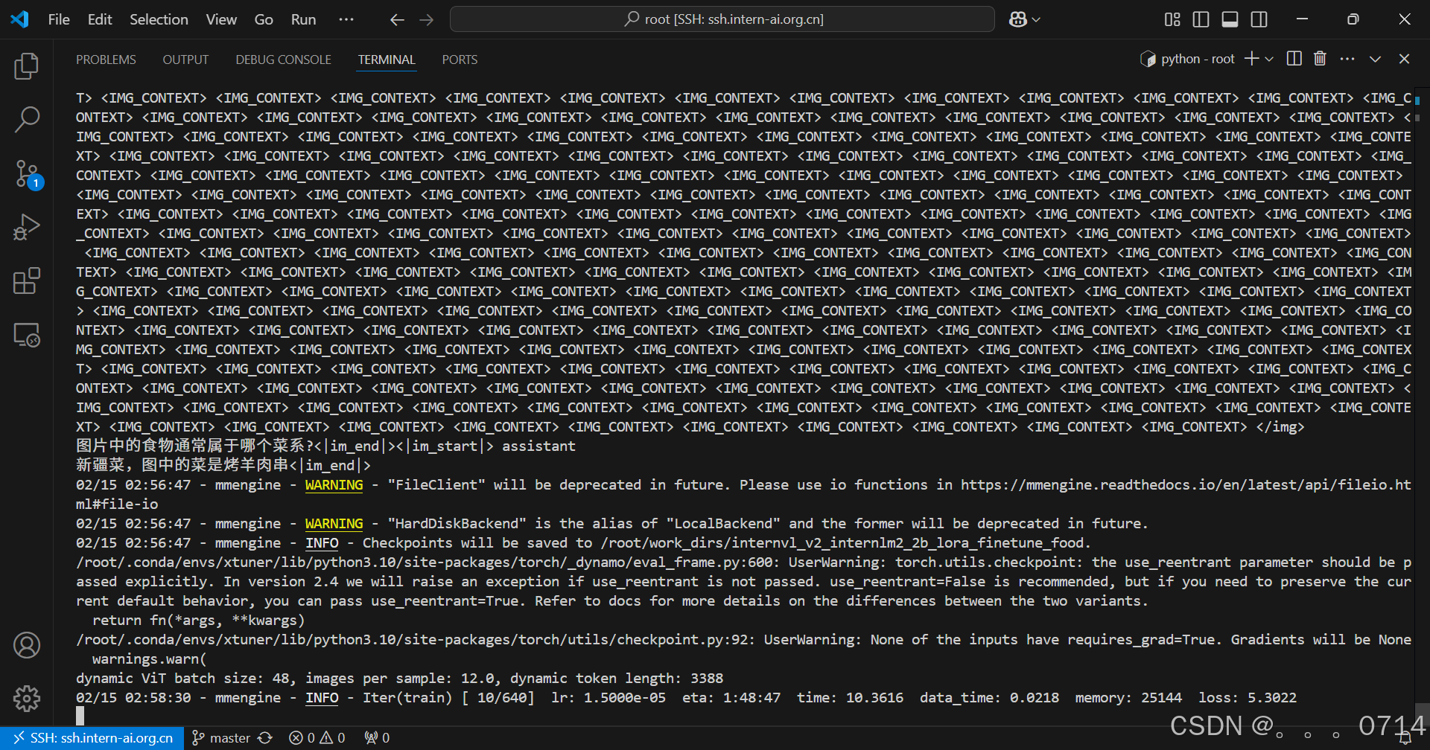Click the Checkpoints save path work_dirs text
The width and height of the screenshot is (1430, 750).
pos(845,543)
